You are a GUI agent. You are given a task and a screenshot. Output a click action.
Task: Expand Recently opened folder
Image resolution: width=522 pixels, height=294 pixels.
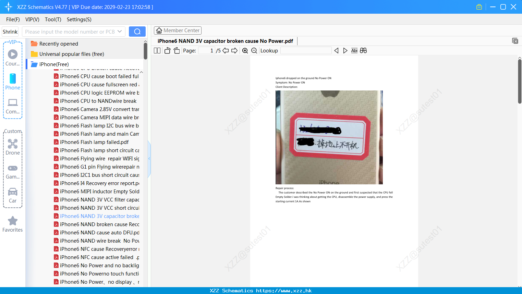click(59, 44)
